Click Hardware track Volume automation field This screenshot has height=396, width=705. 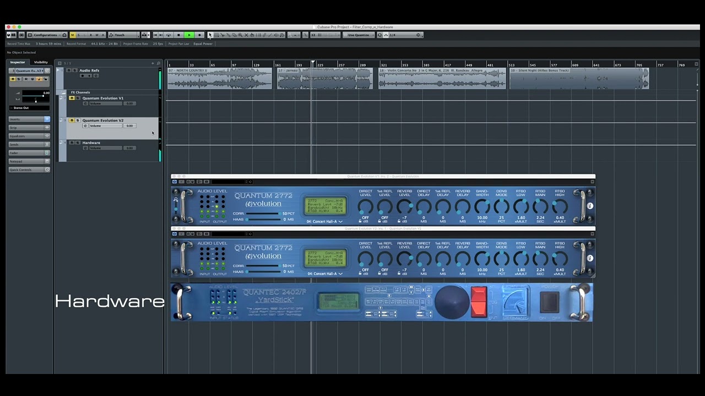105,148
